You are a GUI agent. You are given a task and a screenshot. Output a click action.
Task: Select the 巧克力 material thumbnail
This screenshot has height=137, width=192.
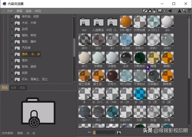(x=112, y=76)
